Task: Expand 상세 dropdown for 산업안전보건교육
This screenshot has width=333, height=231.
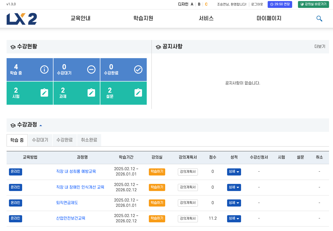Action: pyautogui.click(x=234, y=218)
